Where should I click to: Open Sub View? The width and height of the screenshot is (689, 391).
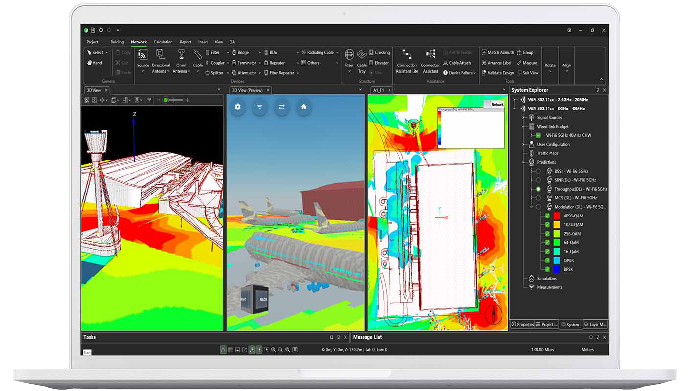(528, 73)
